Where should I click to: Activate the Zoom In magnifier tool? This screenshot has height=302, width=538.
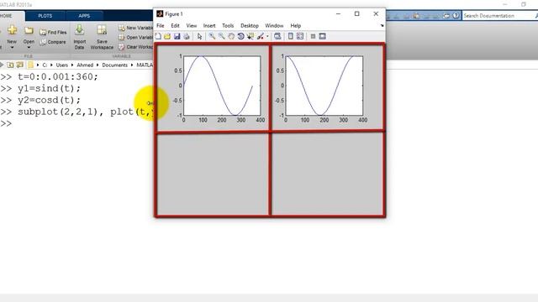click(212, 36)
